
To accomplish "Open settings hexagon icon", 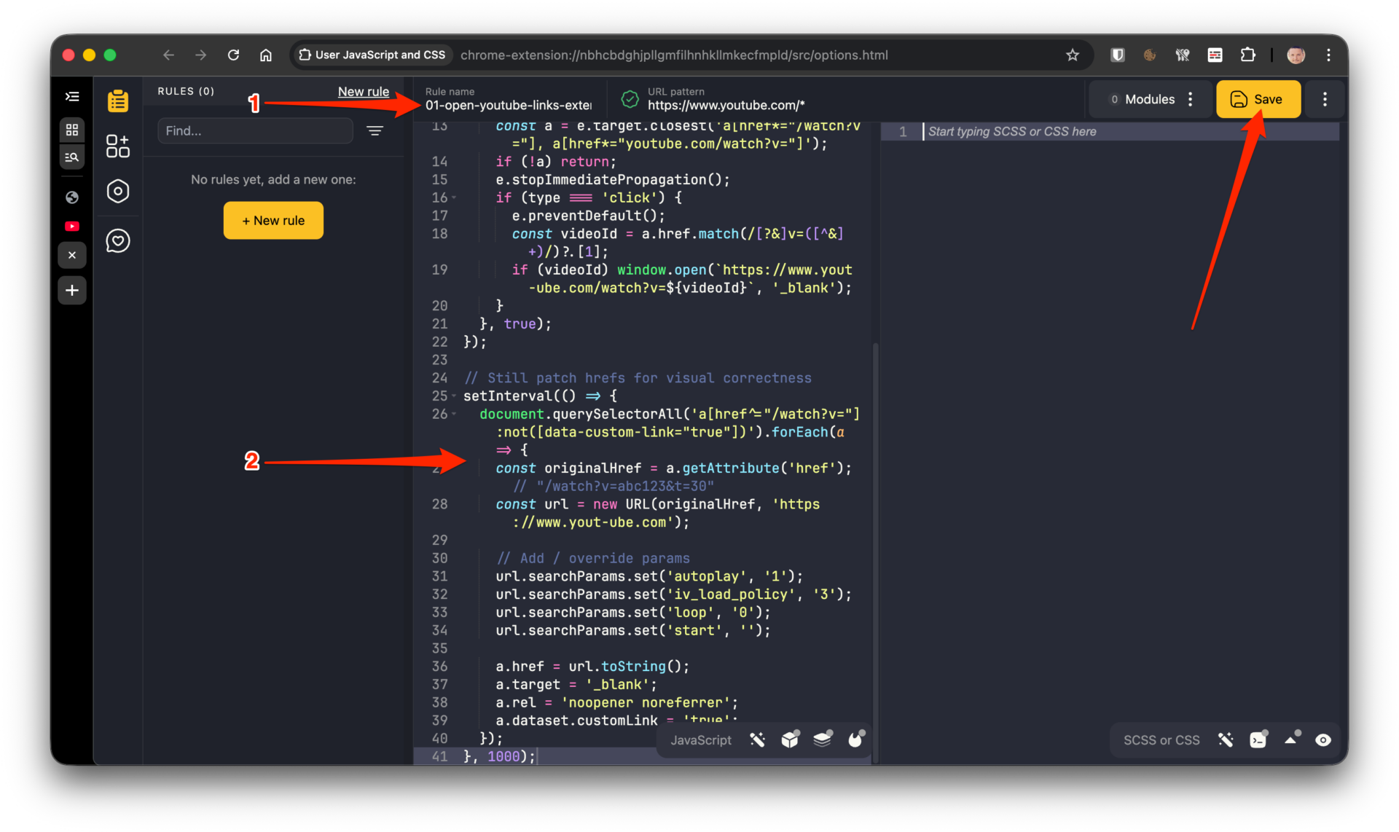I will (x=118, y=192).
